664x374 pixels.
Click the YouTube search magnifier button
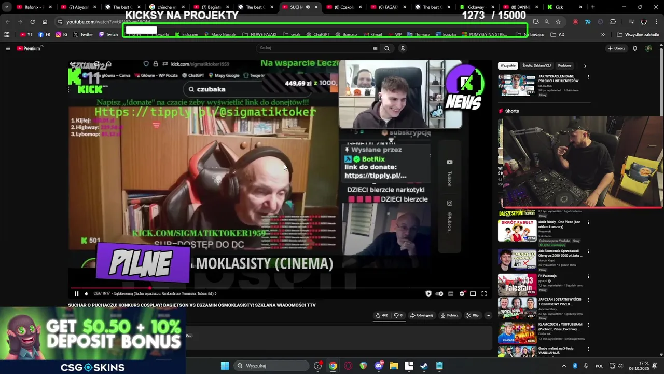pos(386,48)
